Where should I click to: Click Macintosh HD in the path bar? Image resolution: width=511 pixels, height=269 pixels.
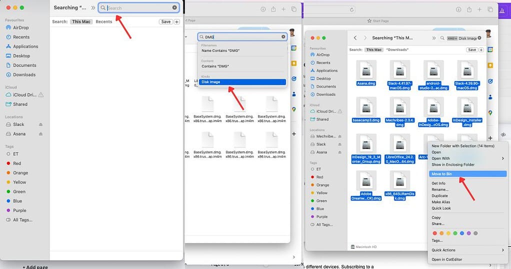point(365,247)
